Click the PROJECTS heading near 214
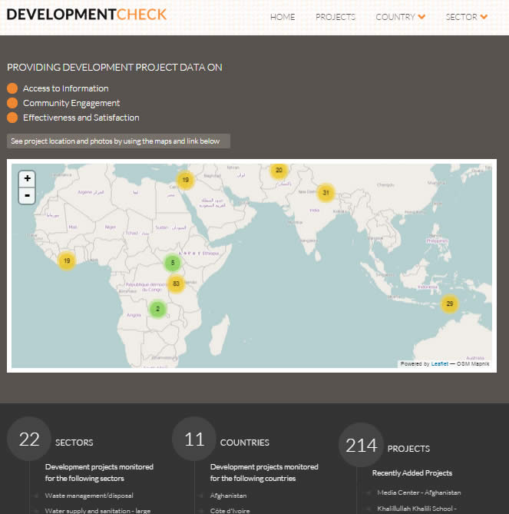509x514 pixels. [408, 449]
